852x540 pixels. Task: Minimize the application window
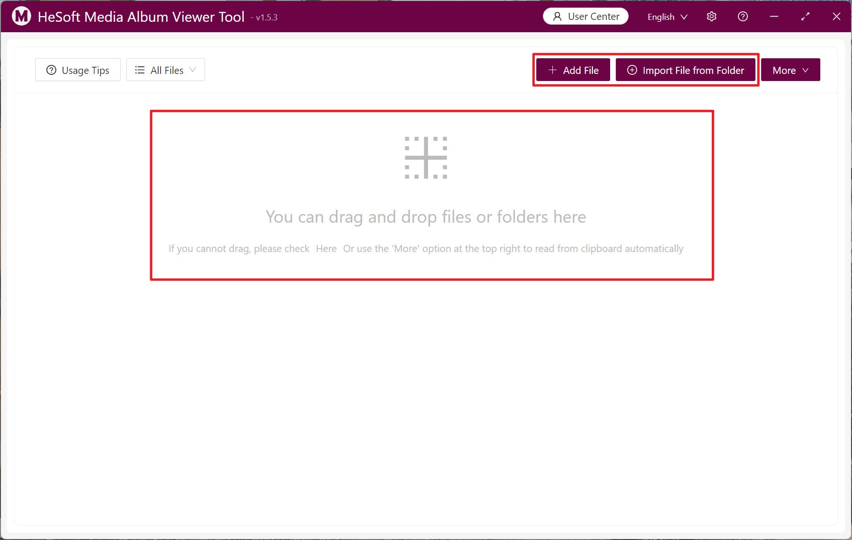774,17
